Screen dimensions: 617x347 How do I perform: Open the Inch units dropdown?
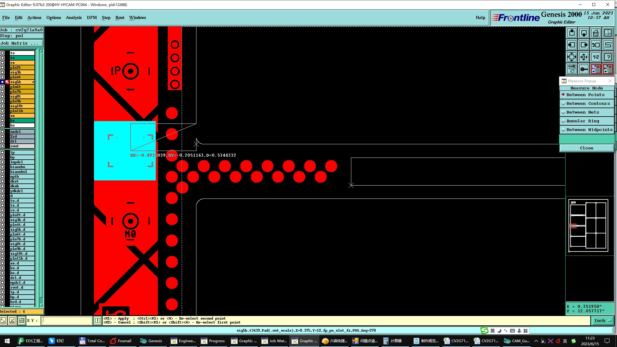point(602,320)
